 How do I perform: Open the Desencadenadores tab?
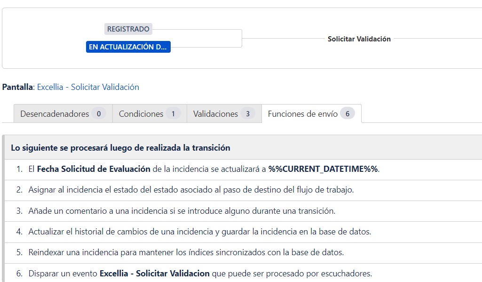pos(63,113)
